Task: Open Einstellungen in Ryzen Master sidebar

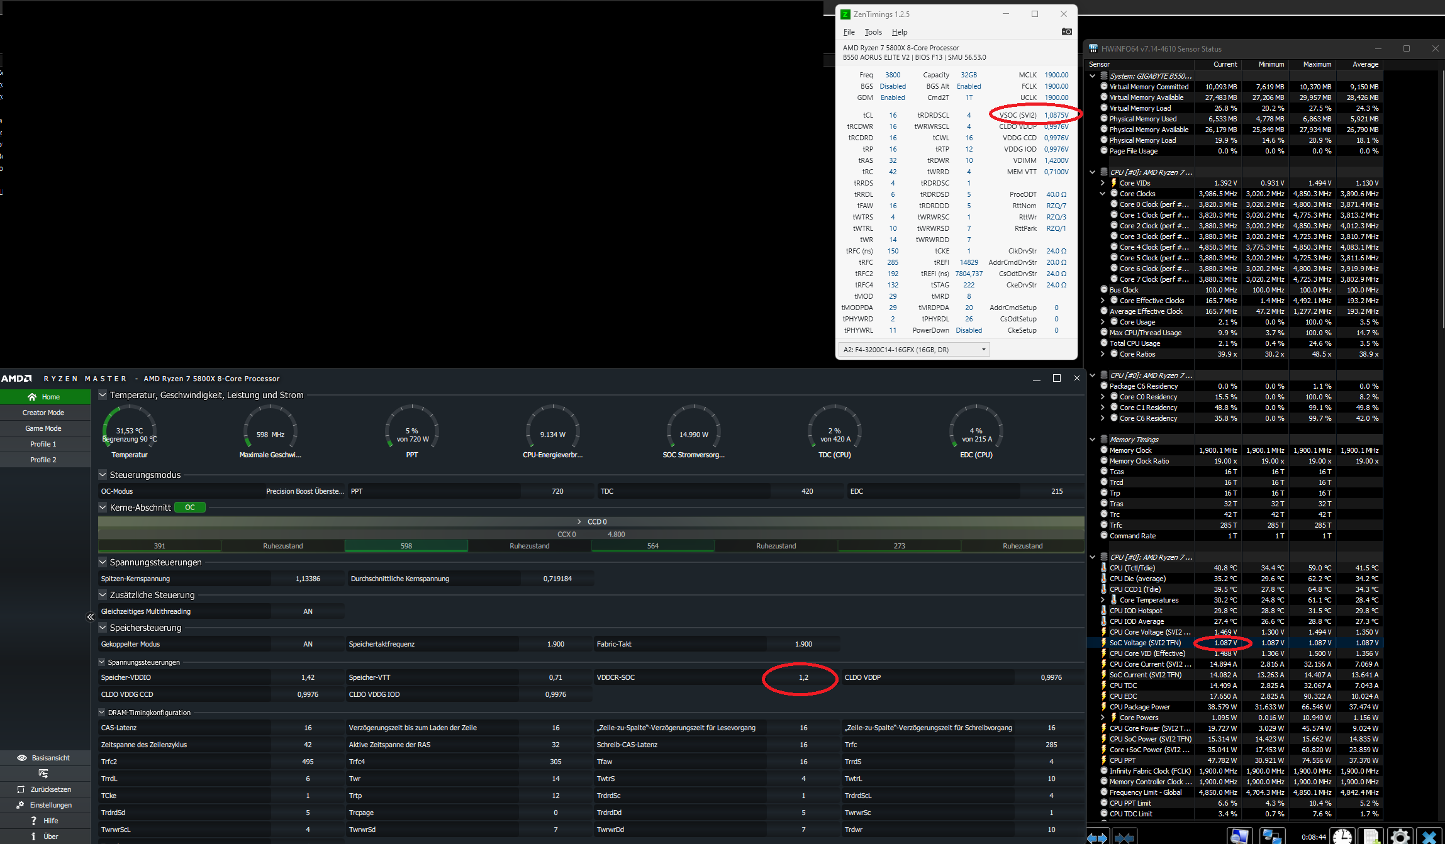Action: click(44, 805)
